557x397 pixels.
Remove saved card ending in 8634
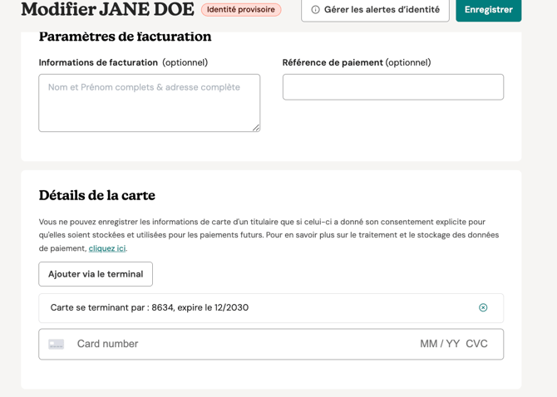pos(483,307)
